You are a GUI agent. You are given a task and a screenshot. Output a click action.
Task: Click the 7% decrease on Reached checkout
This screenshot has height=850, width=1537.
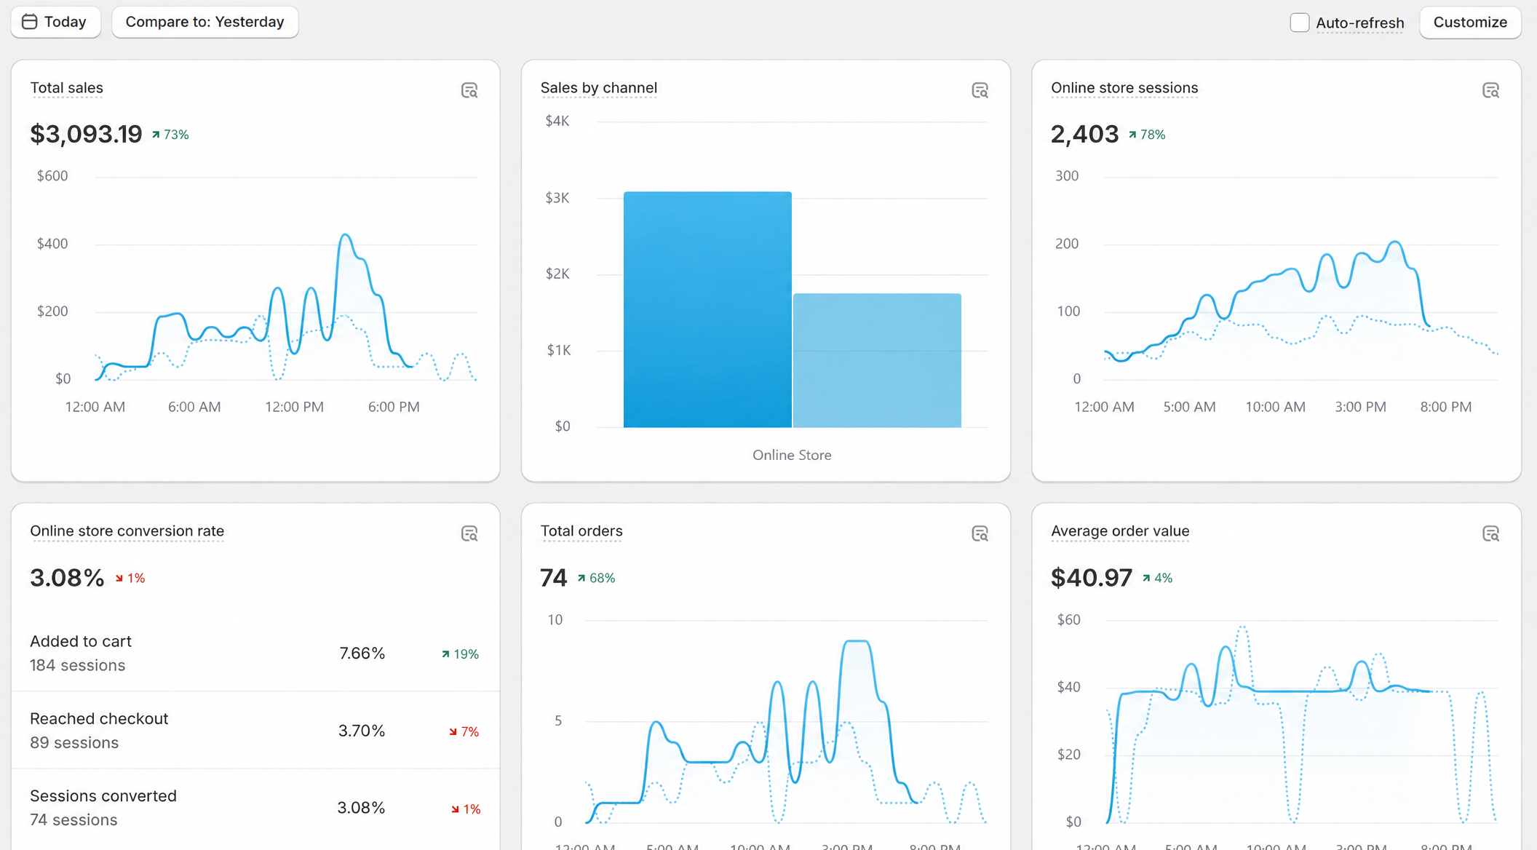coord(464,731)
